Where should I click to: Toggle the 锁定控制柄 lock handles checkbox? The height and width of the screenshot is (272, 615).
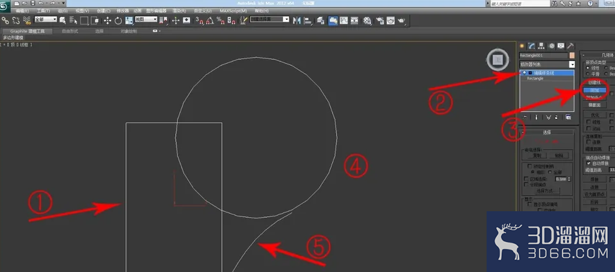tap(530, 166)
